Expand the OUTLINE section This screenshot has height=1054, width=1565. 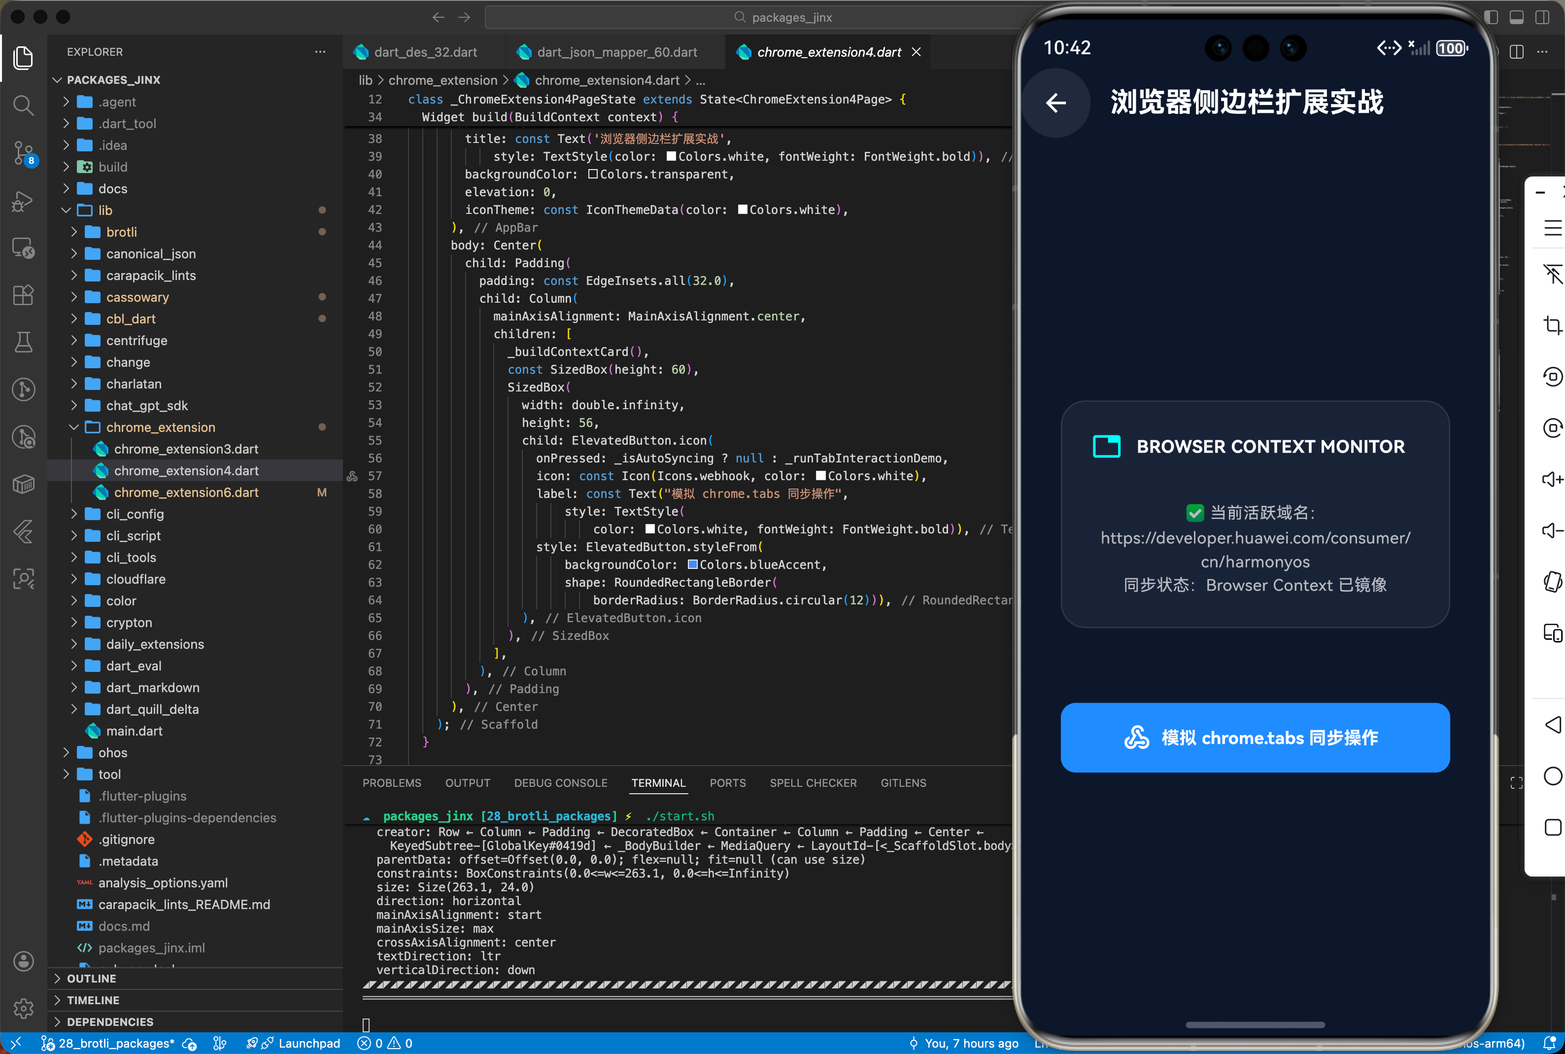91,978
